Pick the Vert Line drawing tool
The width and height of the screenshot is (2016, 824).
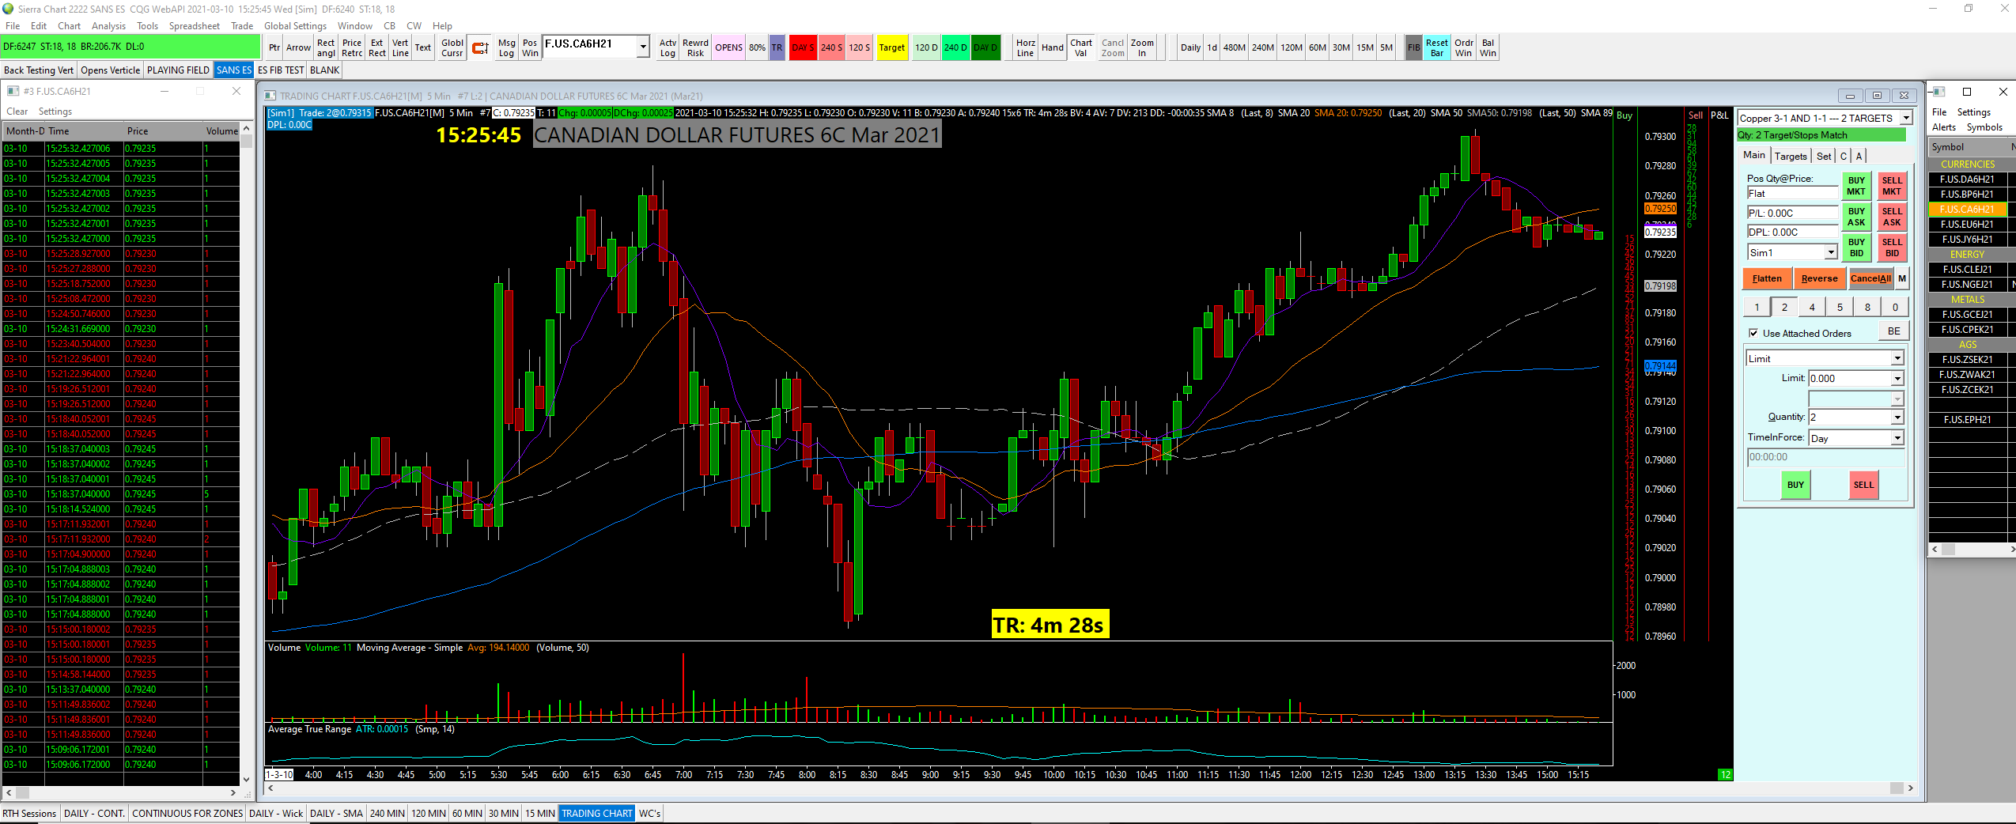point(400,47)
